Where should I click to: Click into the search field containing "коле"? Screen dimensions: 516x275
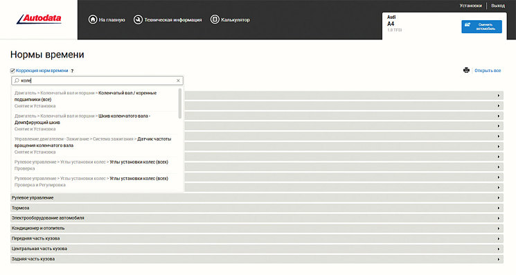pyautogui.click(x=98, y=80)
